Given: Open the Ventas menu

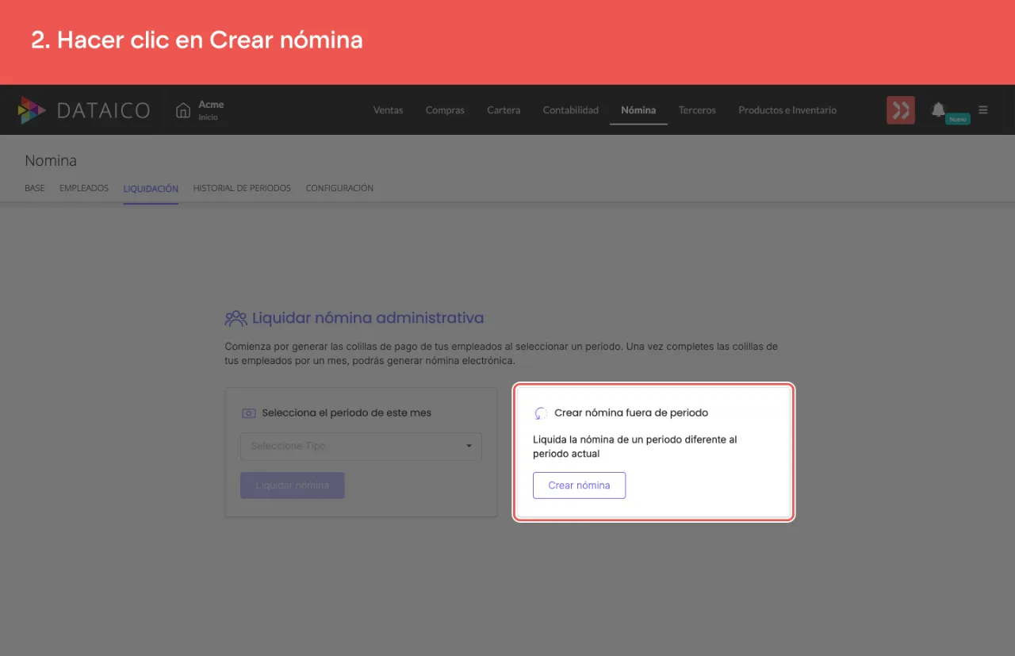Looking at the screenshot, I should click(x=388, y=110).
